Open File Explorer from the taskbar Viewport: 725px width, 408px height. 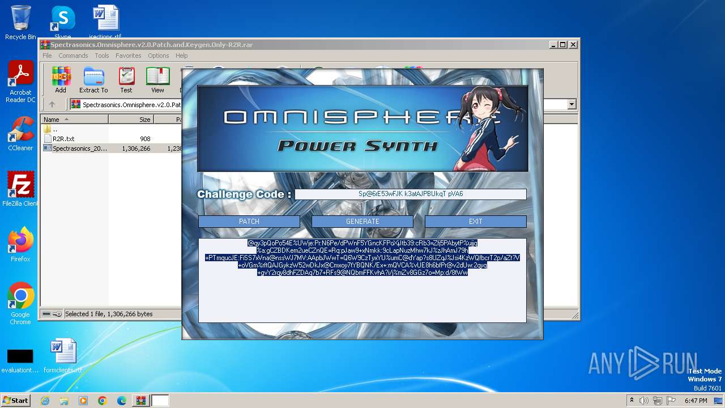[x=64, y=401]
